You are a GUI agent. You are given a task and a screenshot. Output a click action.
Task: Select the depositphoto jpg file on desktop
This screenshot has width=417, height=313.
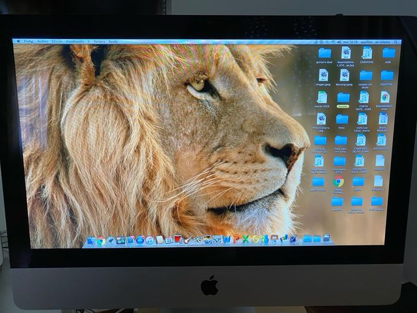pos(346,57)
